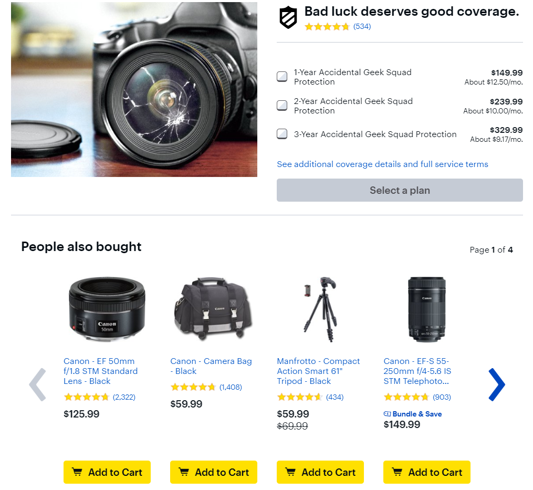This screenshot has height=490, width=533.
Task: Click the Geek Squad shield icon
Action: point(288,17)
